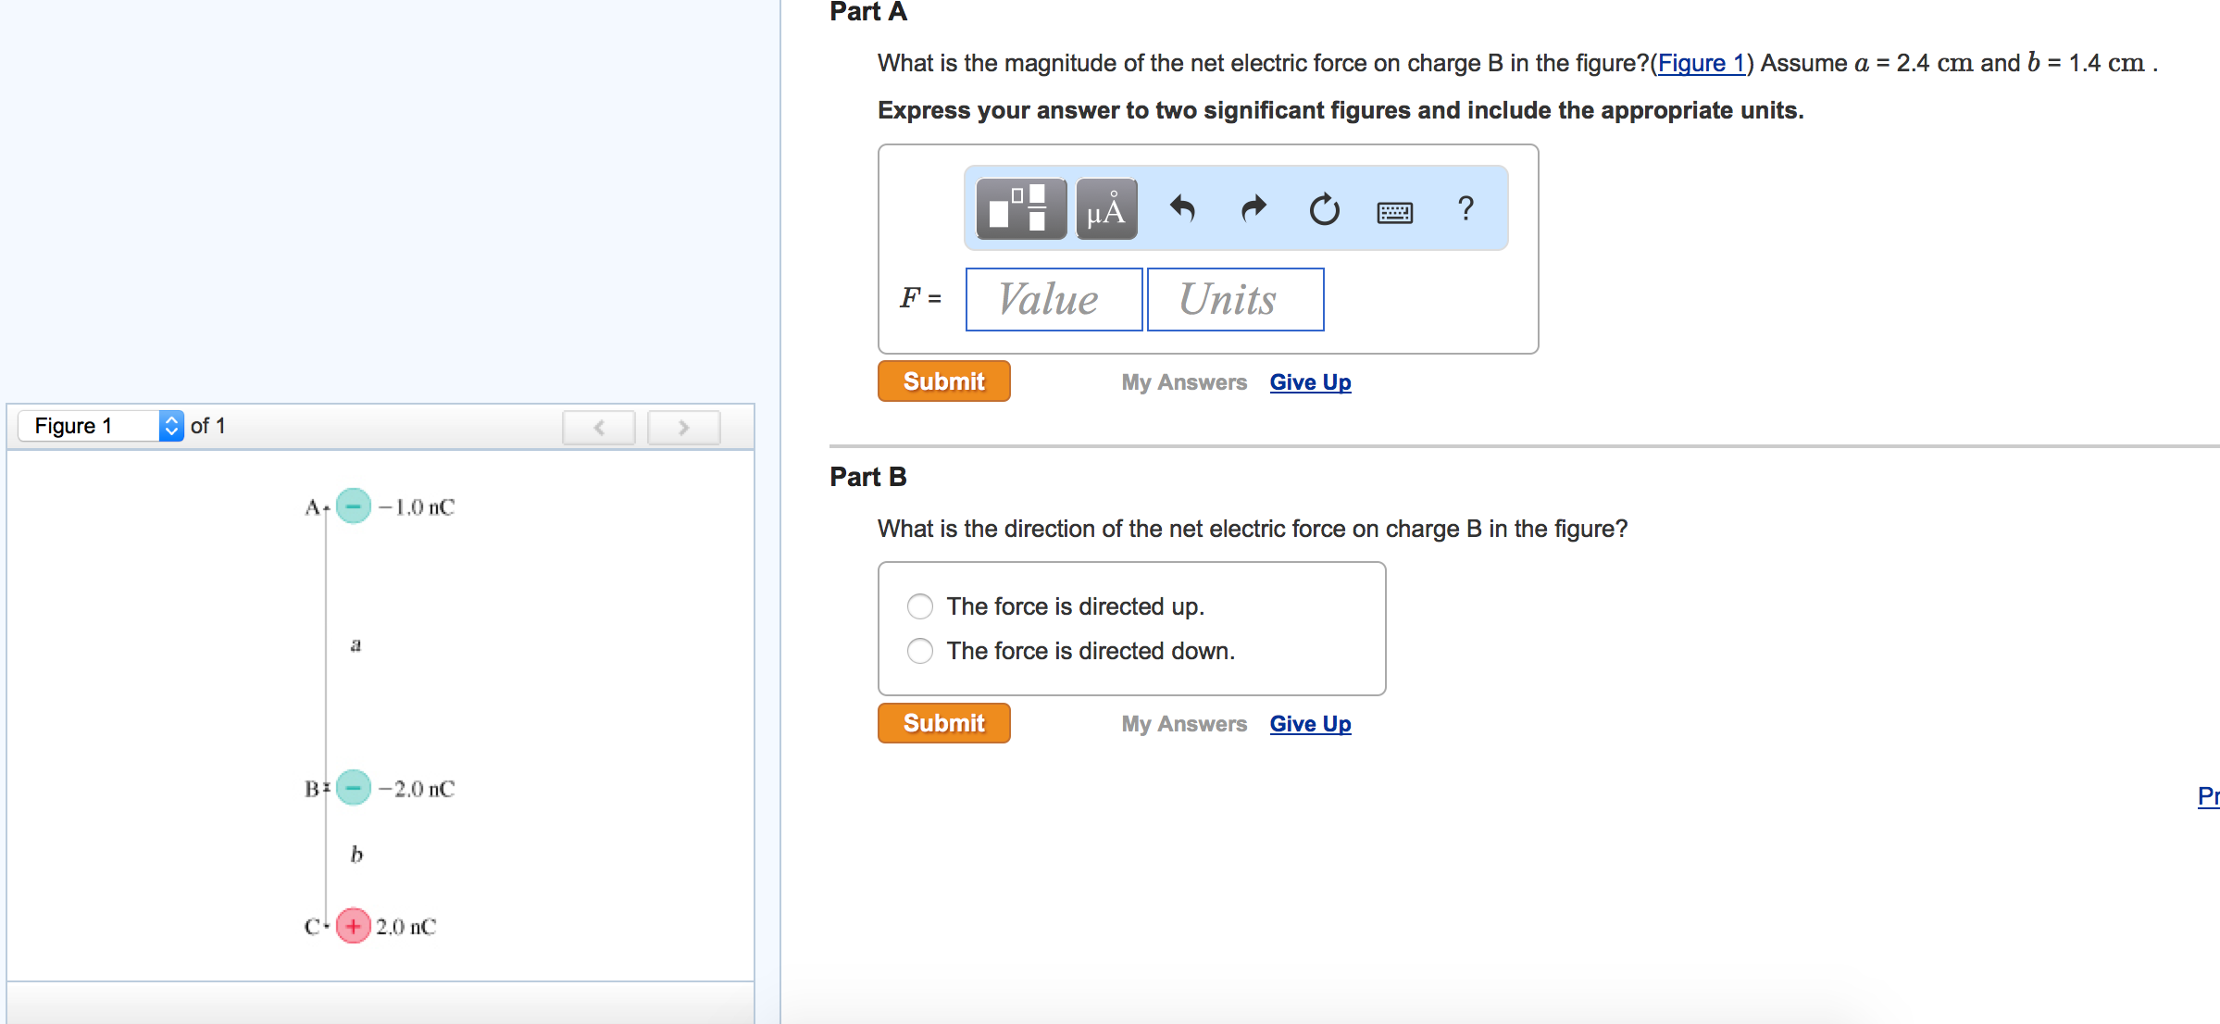This screenshot has width=2220, height=1024.
Task: Go to next figure arrow
Action: (x=683, y=427)
